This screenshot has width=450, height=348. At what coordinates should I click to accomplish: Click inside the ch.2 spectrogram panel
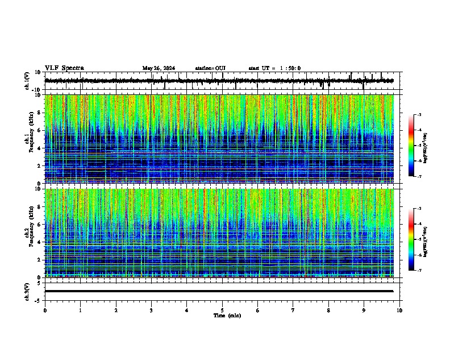219,233
